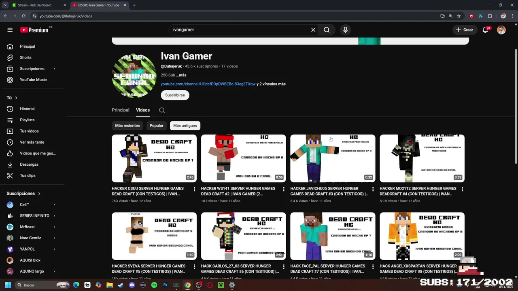Click the Chrome address bar URL
The height and width of the screenshot is (291, 518).
[x=66, y=16]
